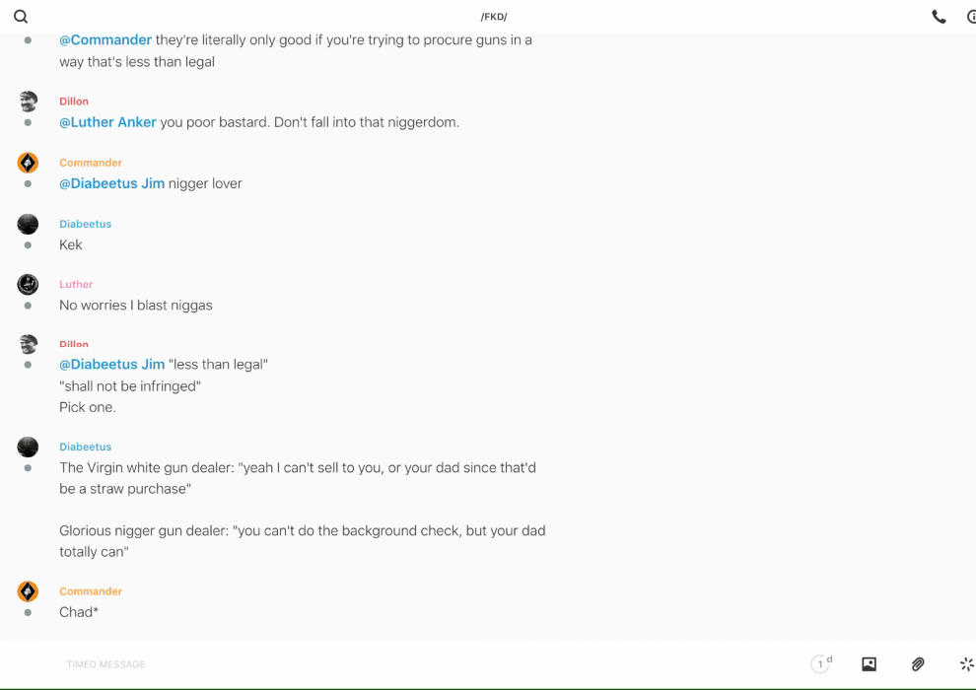Select the Luther sender name

pos(76,284)
